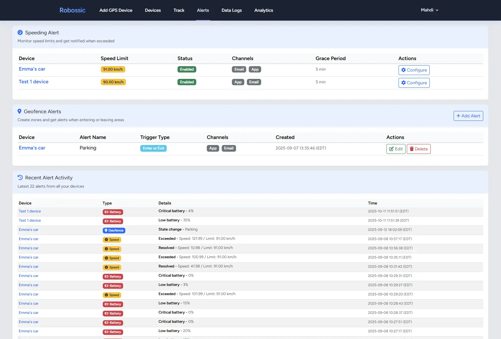Click the 91.00 km/h speed limit badge

click(x=113, y=69)
